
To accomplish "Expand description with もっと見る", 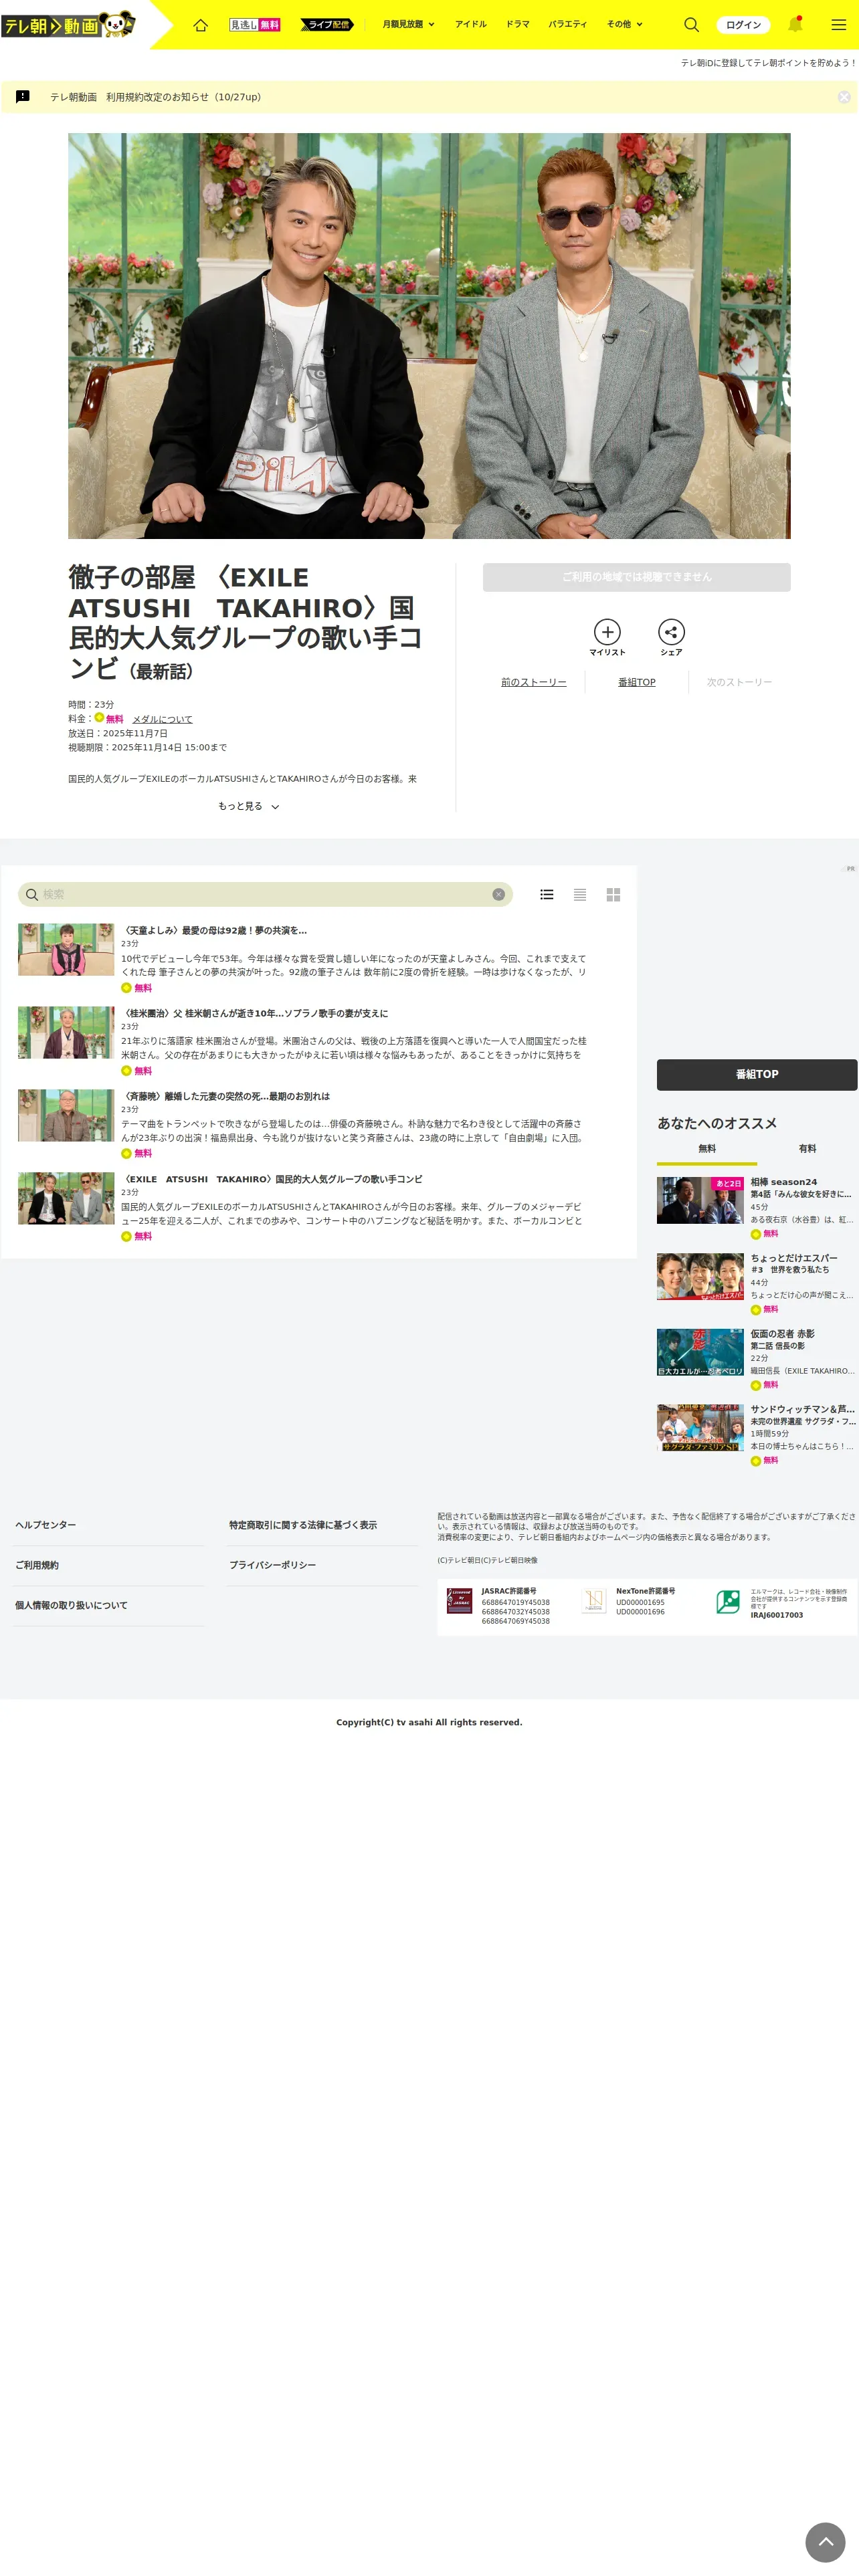I will point(248,806).
